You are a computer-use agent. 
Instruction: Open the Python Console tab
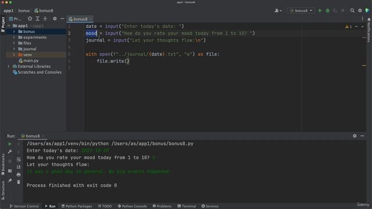coord(132,206)
